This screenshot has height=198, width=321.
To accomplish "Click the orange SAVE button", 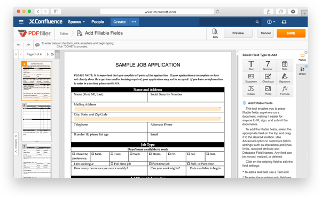I will (x=291, y=33).
